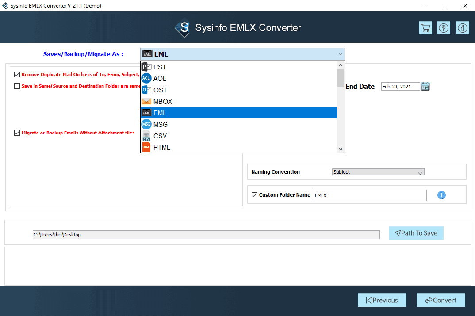Open the help question mark icon
Viewport: 475px width, 316px height.
444,28
